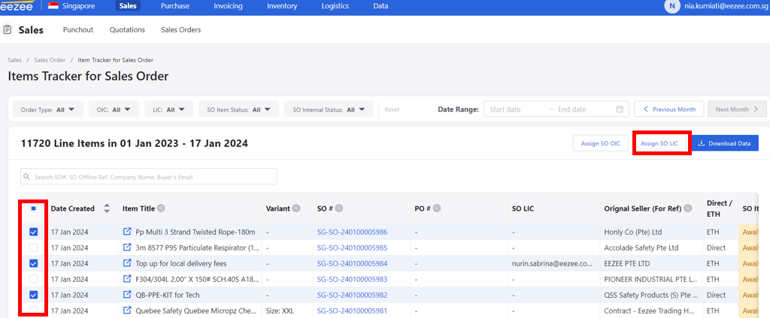Click End date input field
This screenshot has height=318, width=770.
[584, 109]
